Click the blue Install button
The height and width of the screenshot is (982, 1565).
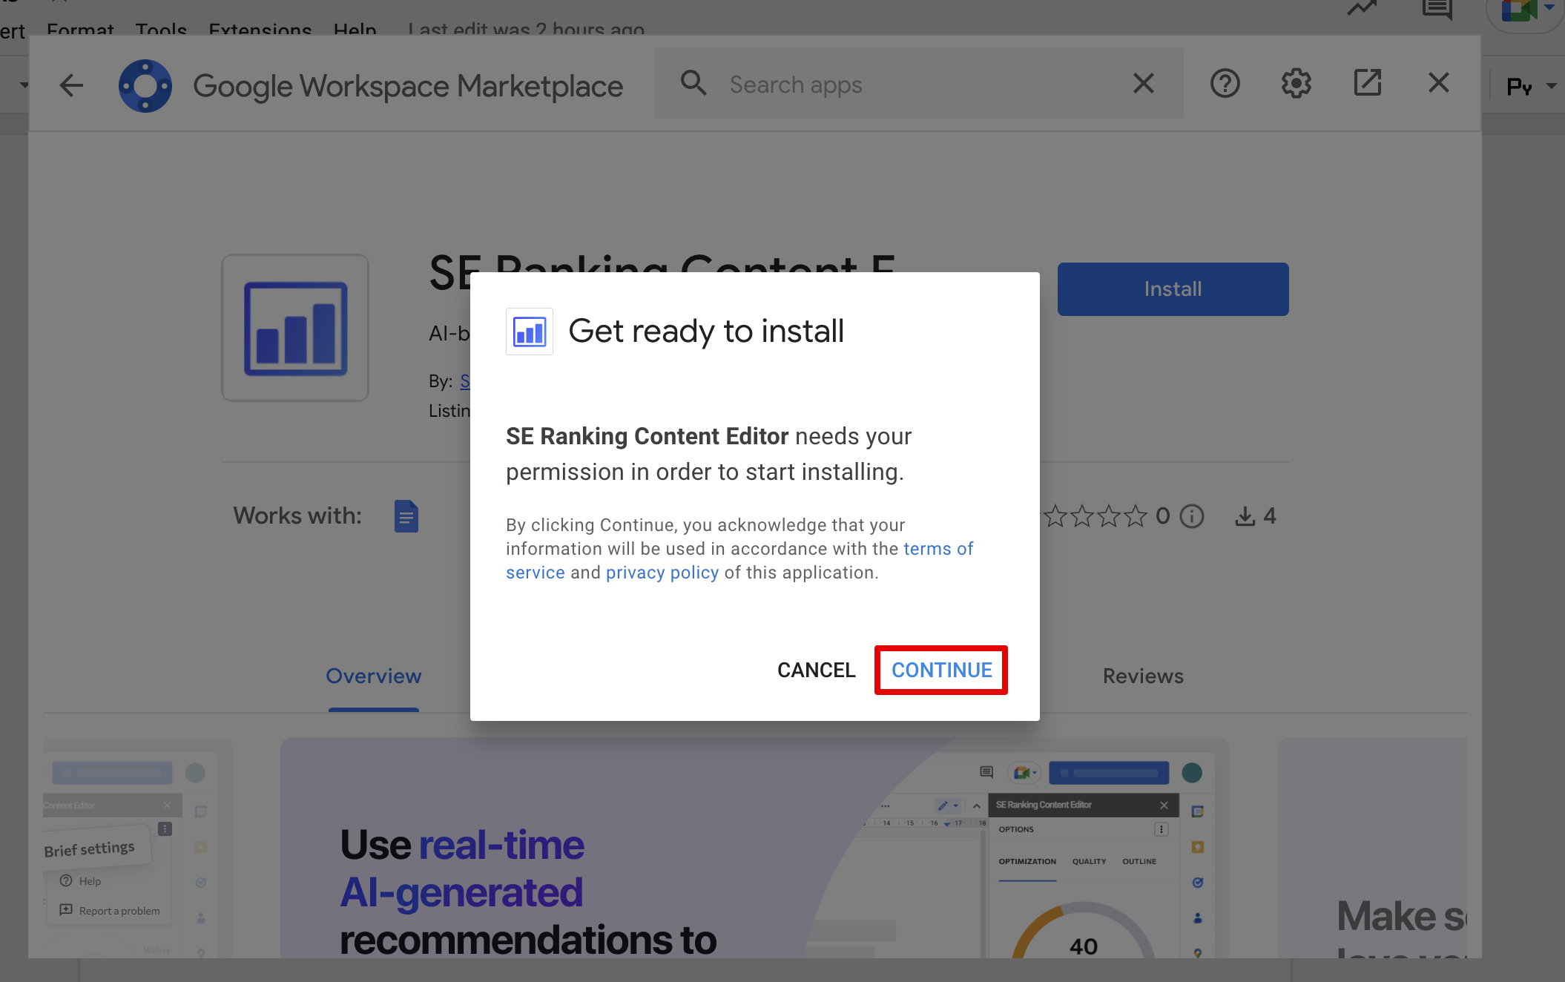click(x=1172, y=289)
